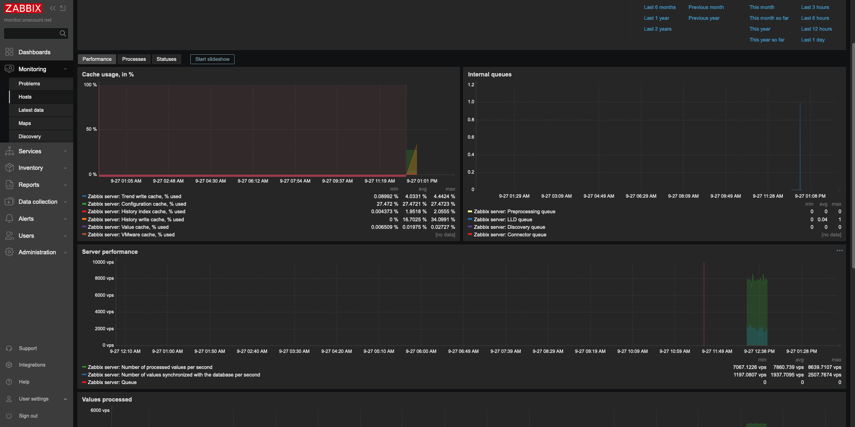The image size is (855, 427).
Task: Click the Start slideshow button
Action: [x=212, y=59]
